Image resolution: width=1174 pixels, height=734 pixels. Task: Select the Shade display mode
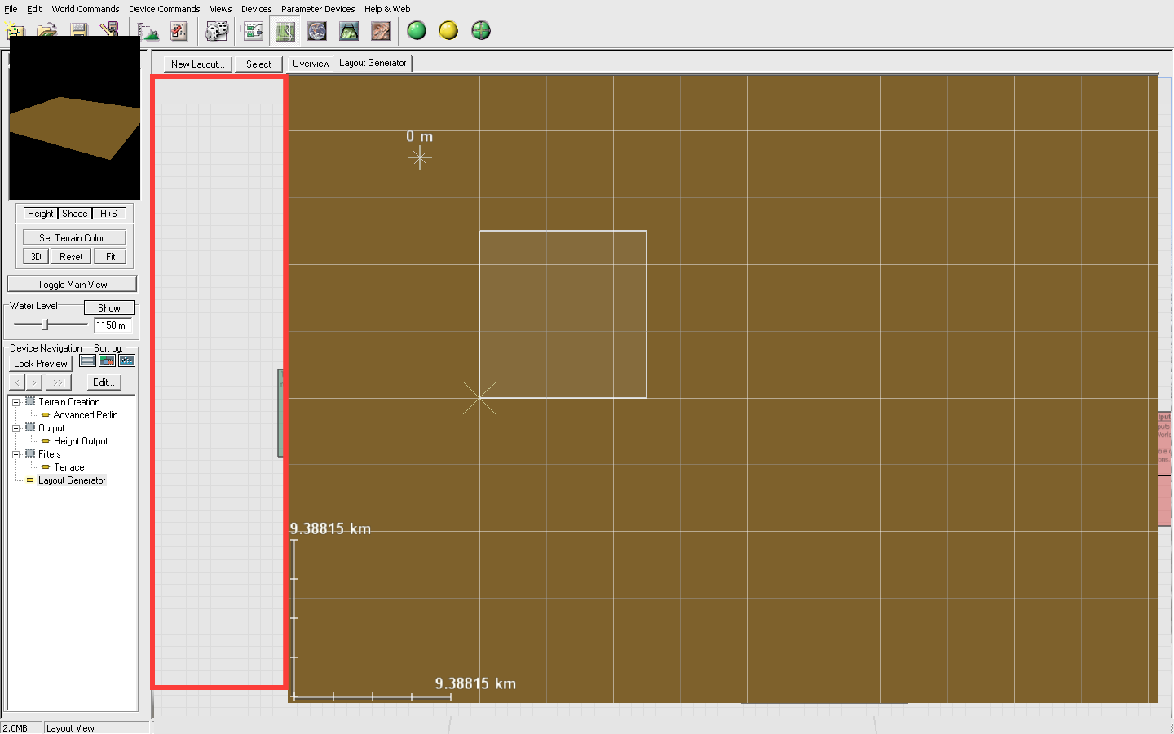(x=75, y=214)
